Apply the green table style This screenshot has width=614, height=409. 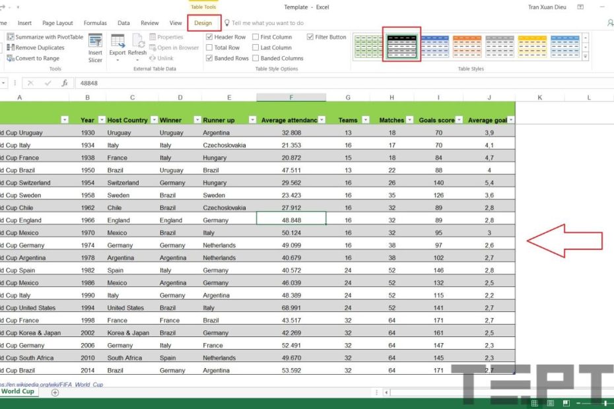click(368, 46)
